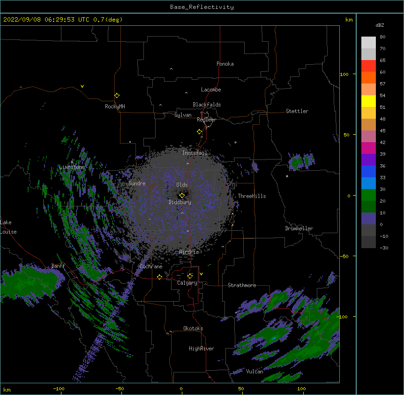The height and width of the screenshot is (395, 404).
Task: Click the Blackfalds label
Action: [x=207, y=105]
